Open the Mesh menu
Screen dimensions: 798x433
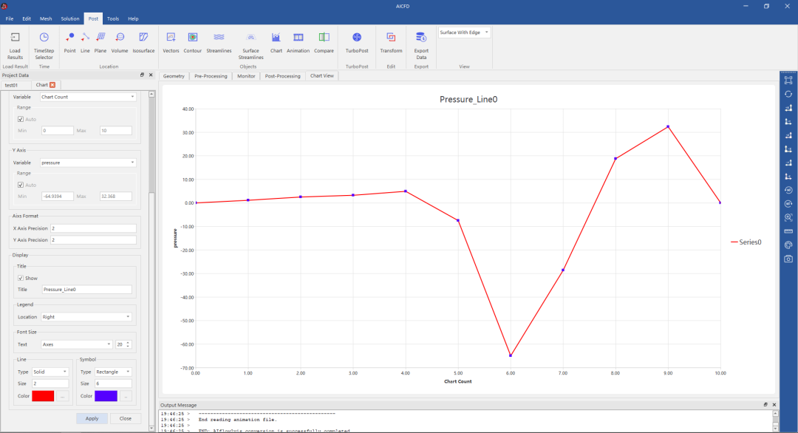46,18
